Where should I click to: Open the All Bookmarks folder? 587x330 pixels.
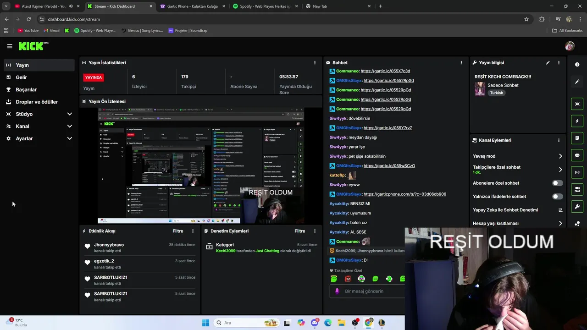pos(567,31)
